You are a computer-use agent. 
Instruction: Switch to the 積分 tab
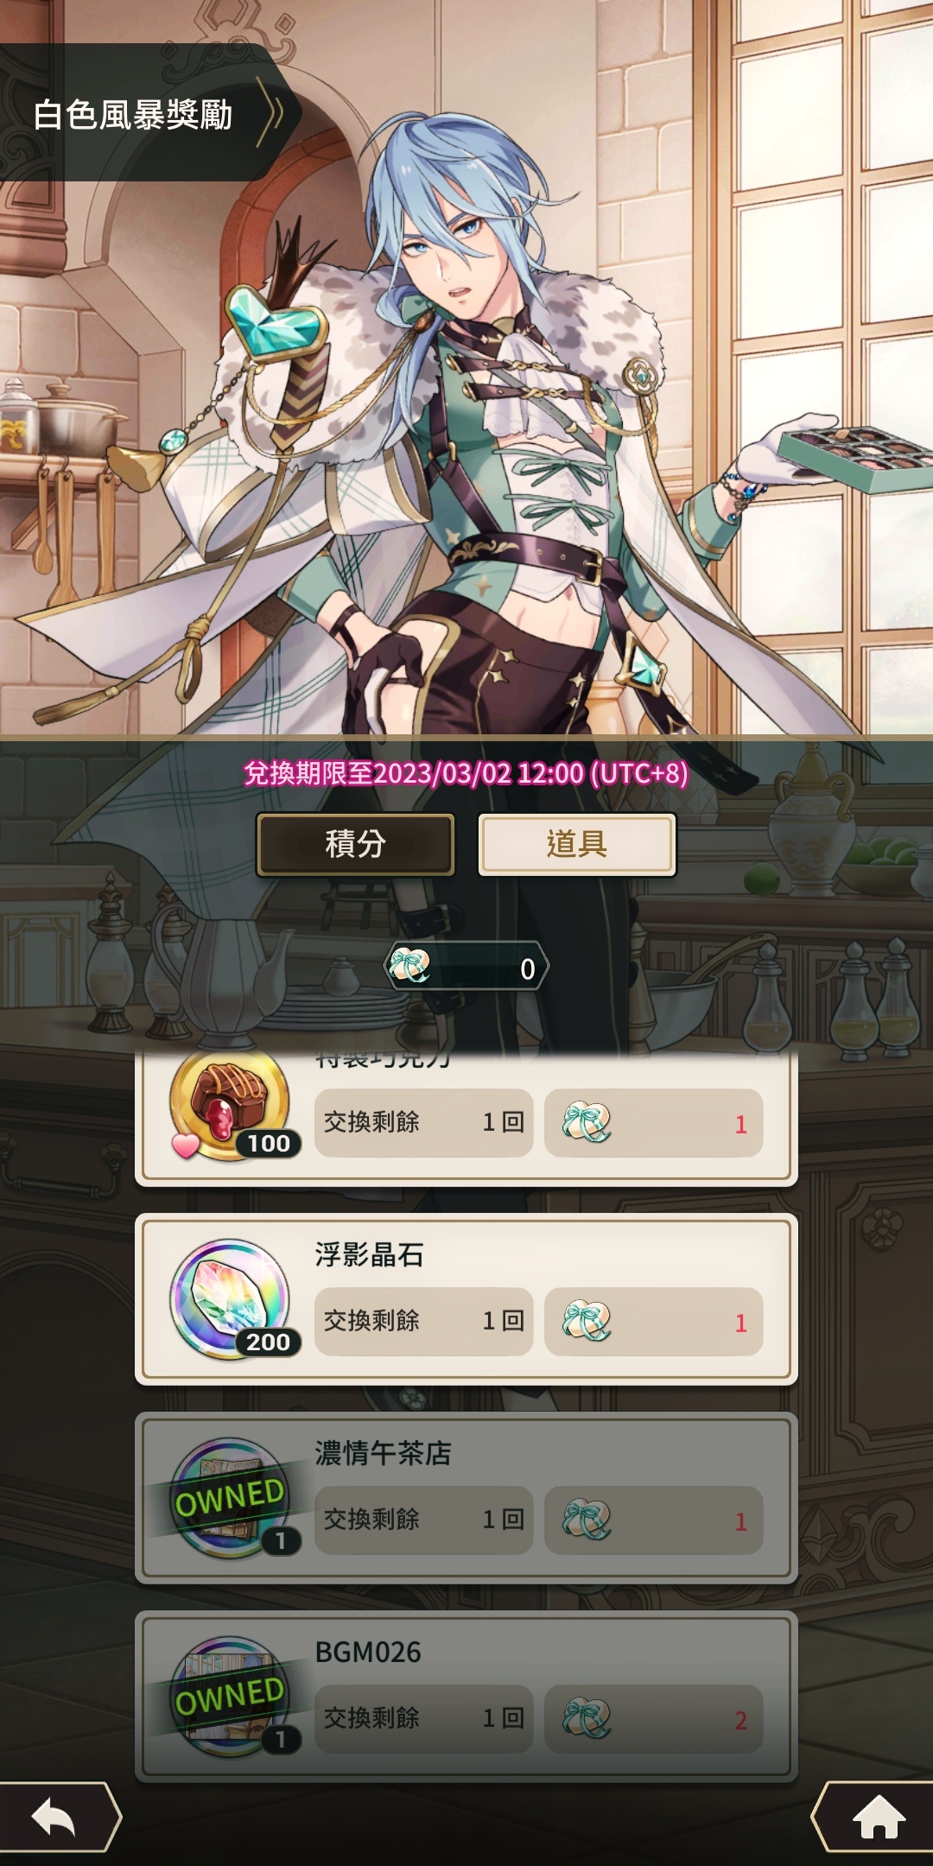355,844
